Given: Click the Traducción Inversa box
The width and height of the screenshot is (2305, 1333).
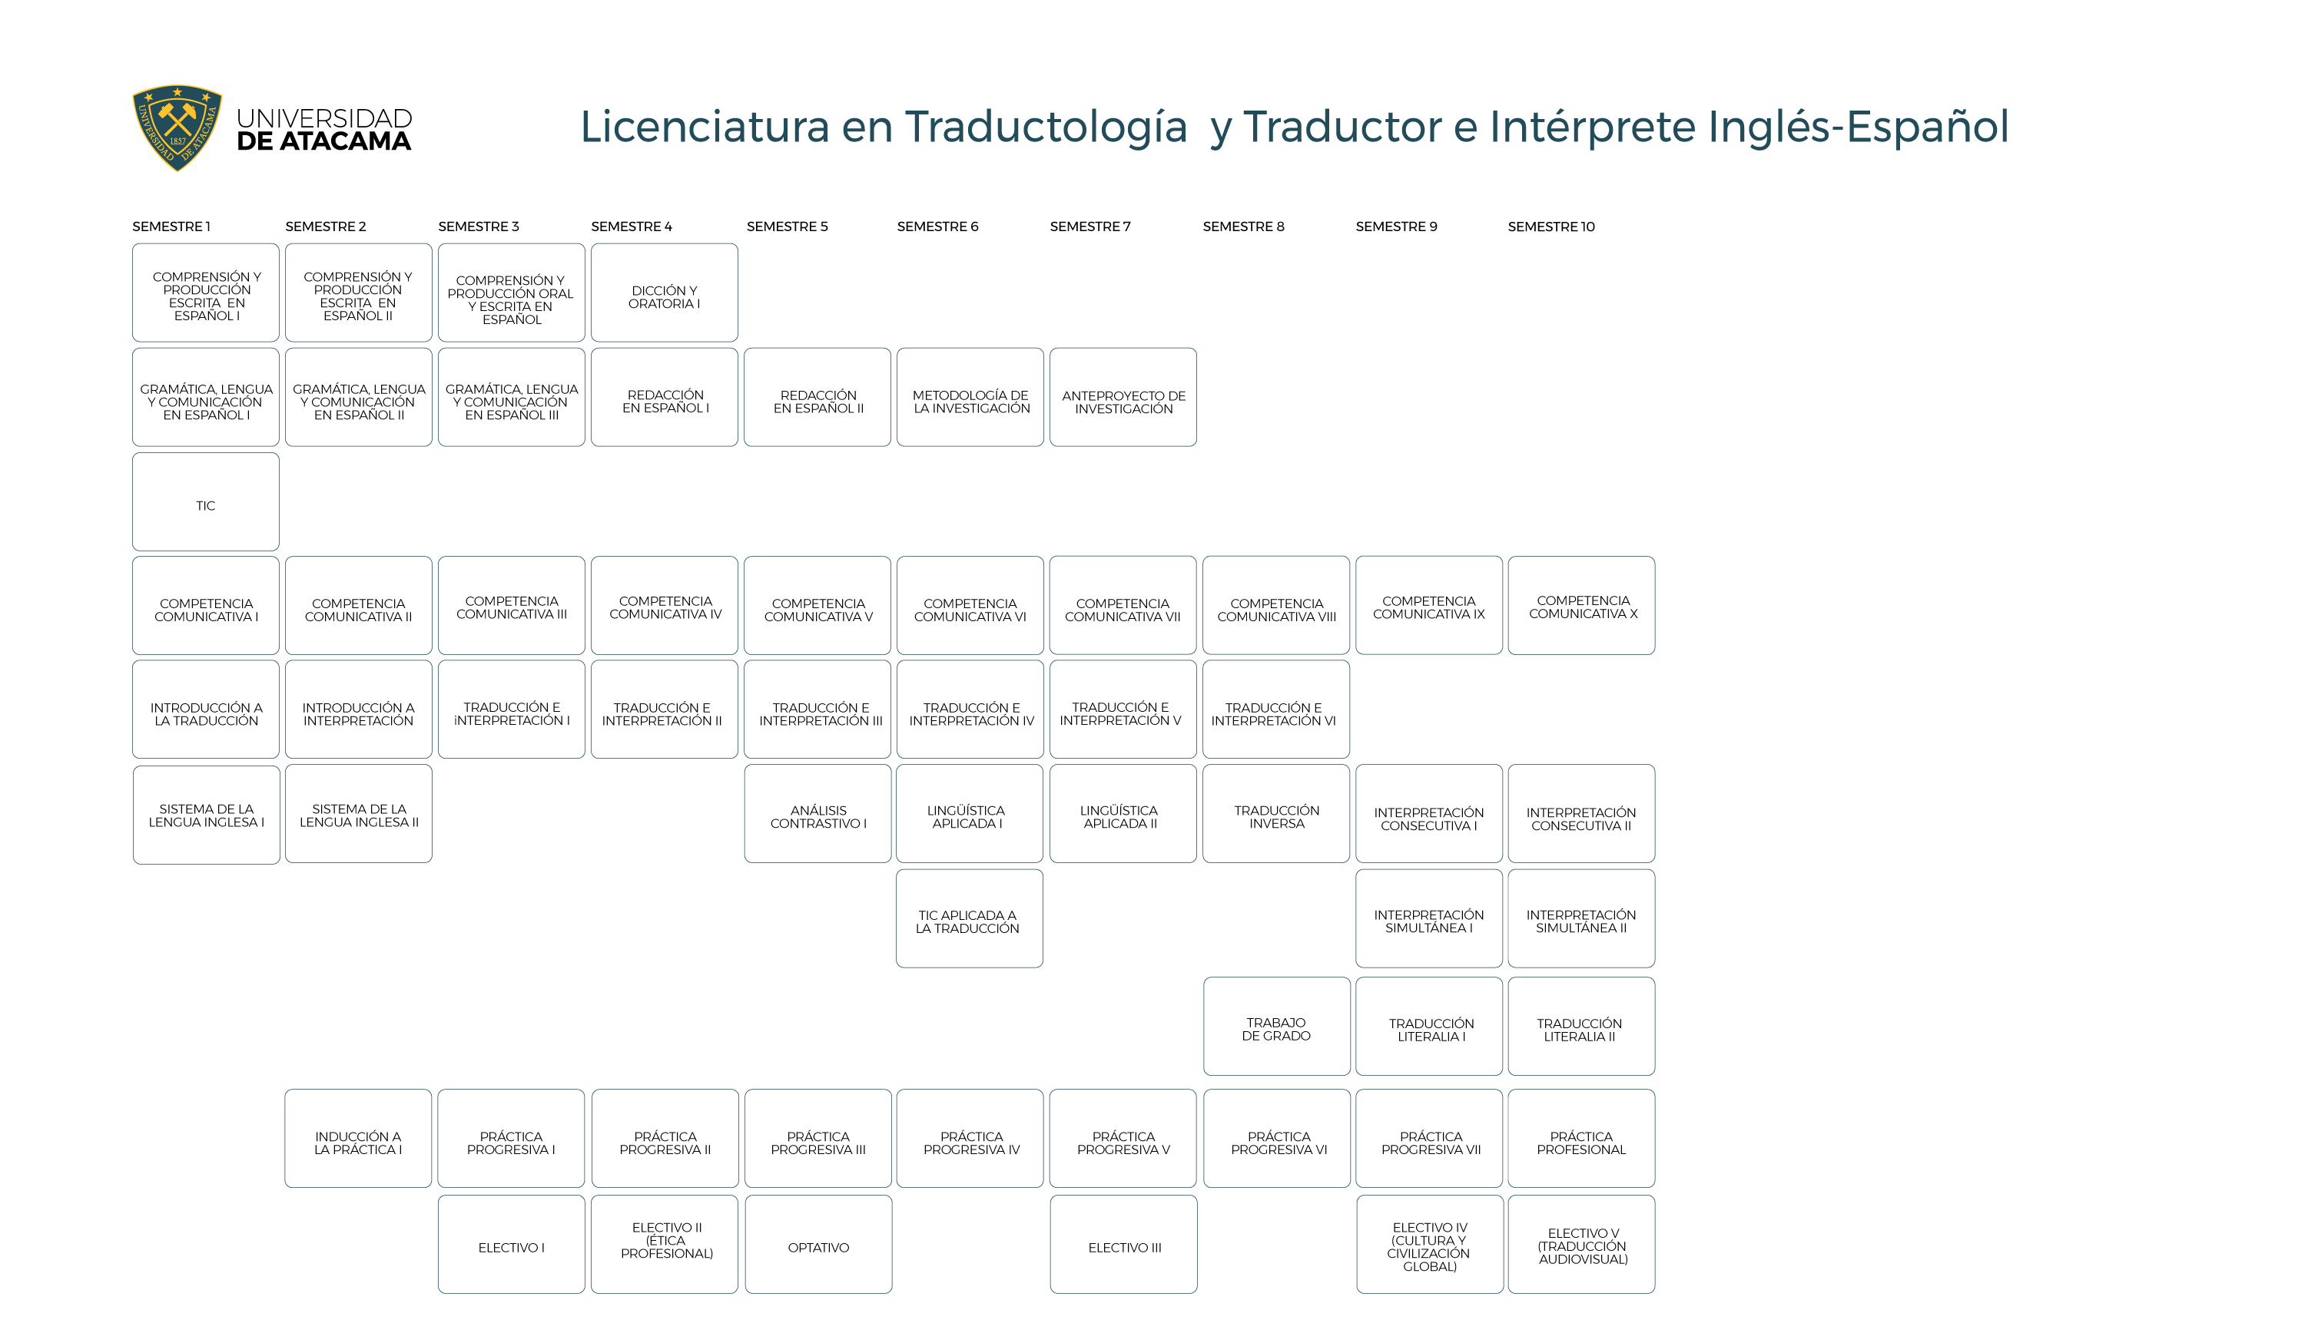Looking at the screenshot, I should (1276, 814).
